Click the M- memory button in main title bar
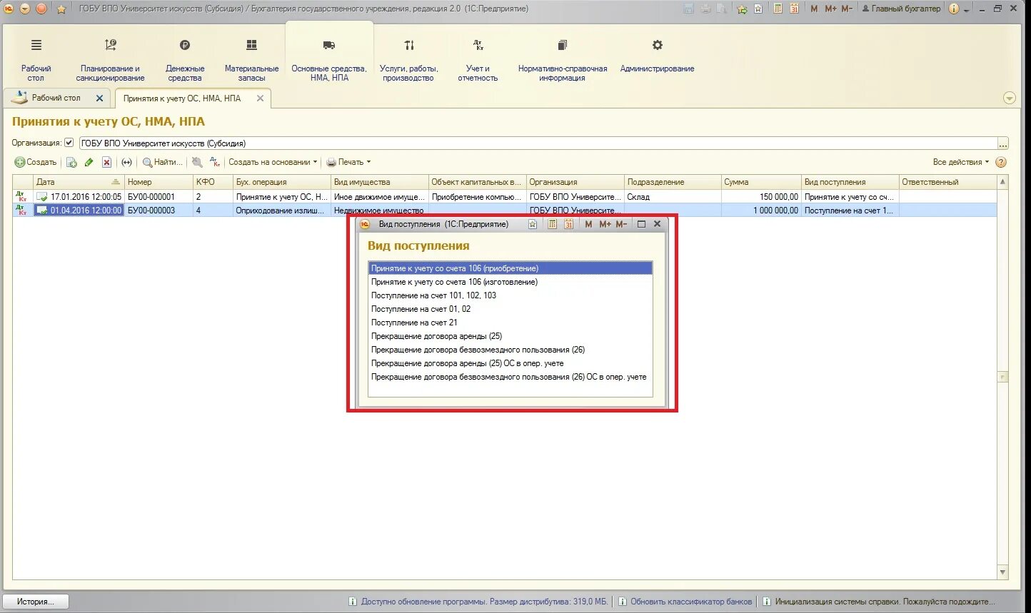Image resolution: width=1031 pixels, height=613 pixels. coord(847,9)
